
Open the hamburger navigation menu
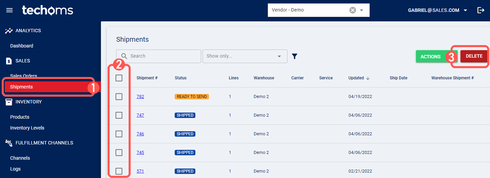click(10, 10)
